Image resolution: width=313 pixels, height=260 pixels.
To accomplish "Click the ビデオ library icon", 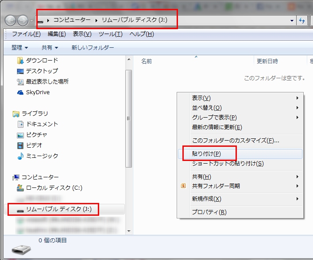I will pos(20,145).
